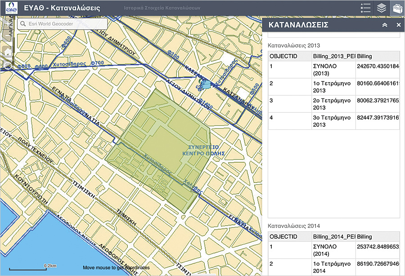Zoom in on the map
Screen dimensions: 405x276
[7, 23]
